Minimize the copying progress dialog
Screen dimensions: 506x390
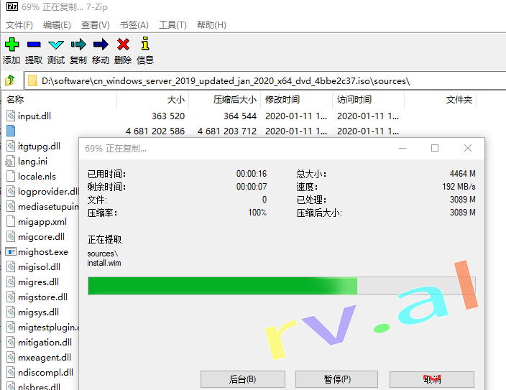(402, 148)
